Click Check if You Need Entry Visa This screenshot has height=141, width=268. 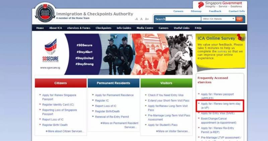click(x=165, y=95)
